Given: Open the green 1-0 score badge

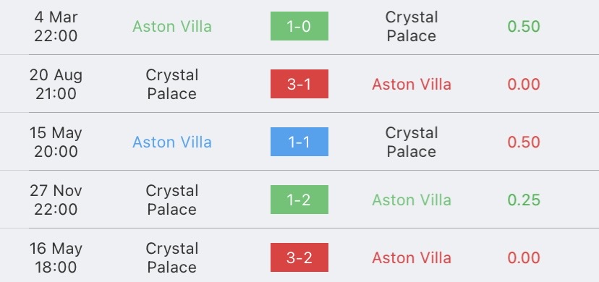Looking at the screenshot, I should click(299, 26).
